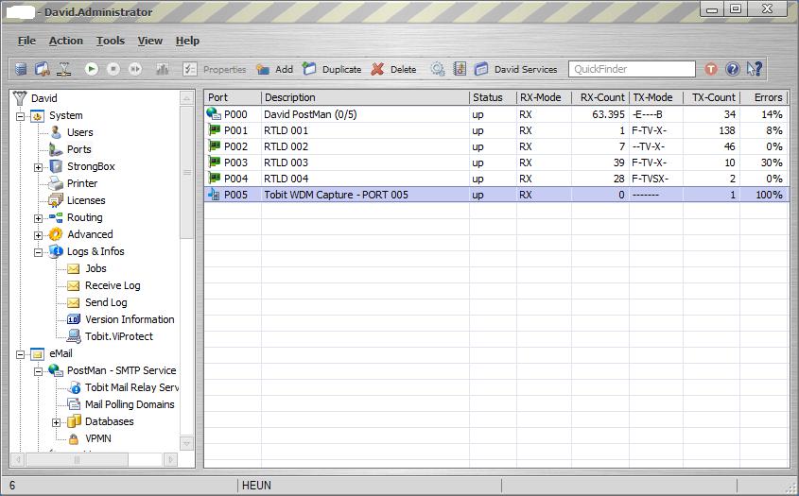This screenshot has width=799, height=496.
Task: Sort by the RX-Count column header
Action: tap(599, 97)
